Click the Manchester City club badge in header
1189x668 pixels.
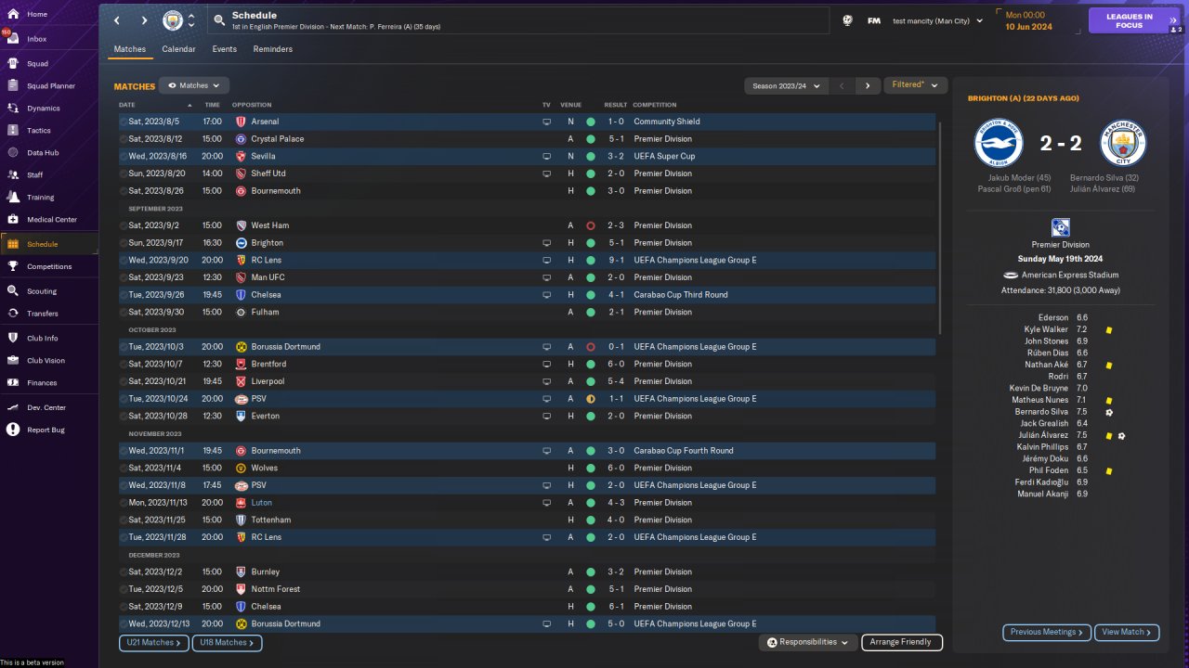tap(173, 20)
